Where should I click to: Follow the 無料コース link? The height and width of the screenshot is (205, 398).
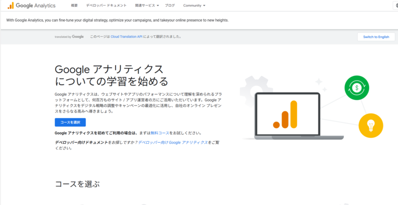point(160,133)
